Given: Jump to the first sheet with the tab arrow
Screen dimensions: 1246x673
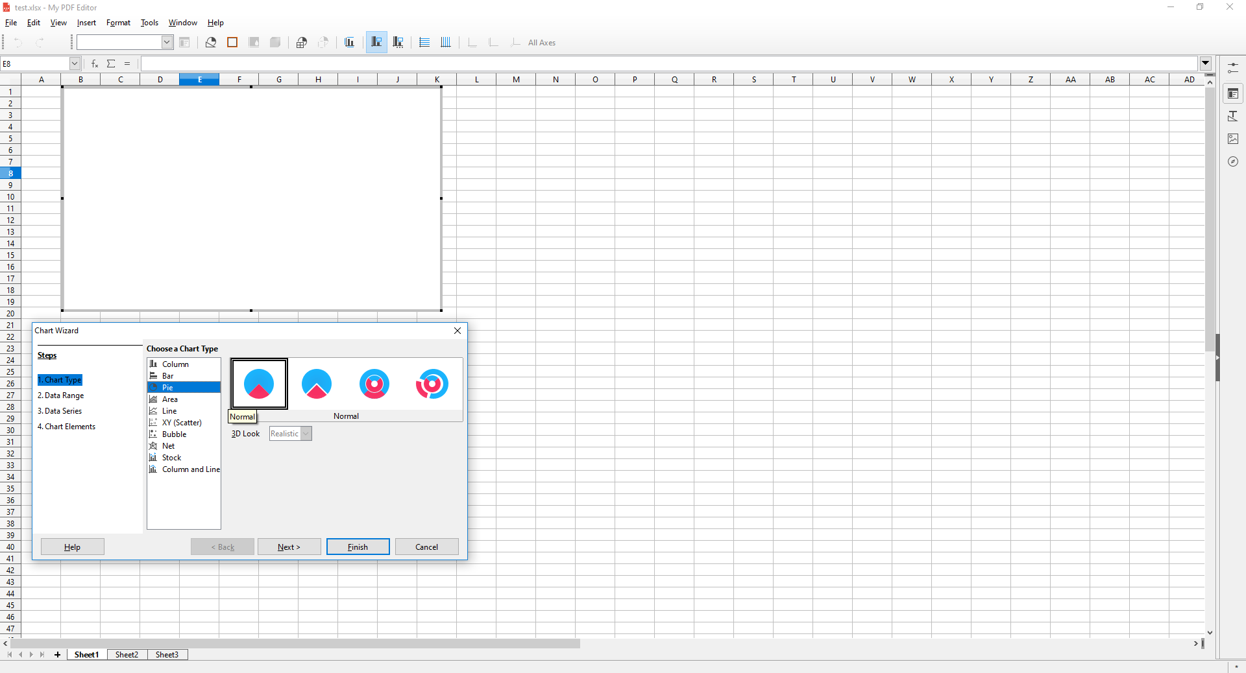Looking at the screenshot, I should 9,655.
